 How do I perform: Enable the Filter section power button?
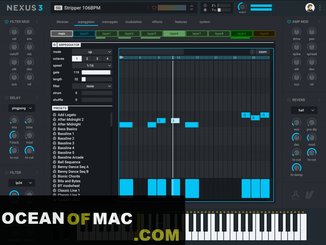coord(7,173)
